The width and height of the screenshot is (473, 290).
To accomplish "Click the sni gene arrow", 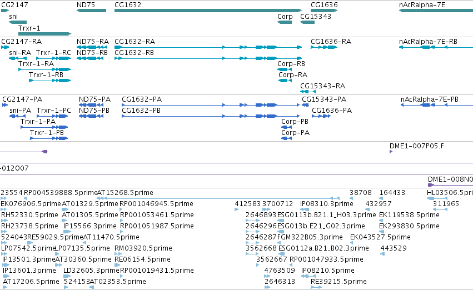I will 18,22.
